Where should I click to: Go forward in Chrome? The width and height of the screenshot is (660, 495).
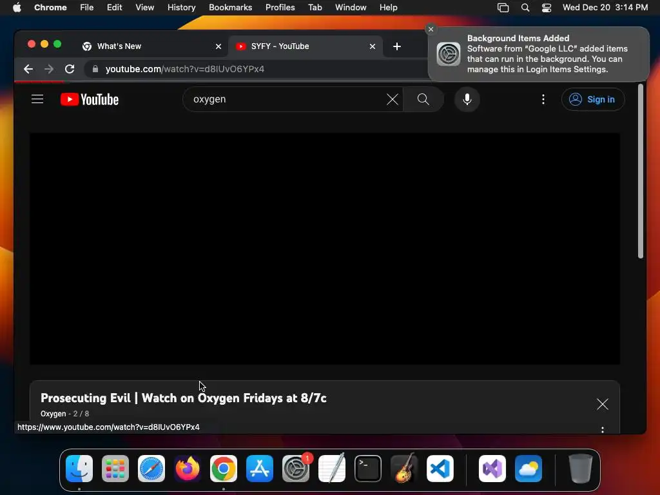pos(49,69)
